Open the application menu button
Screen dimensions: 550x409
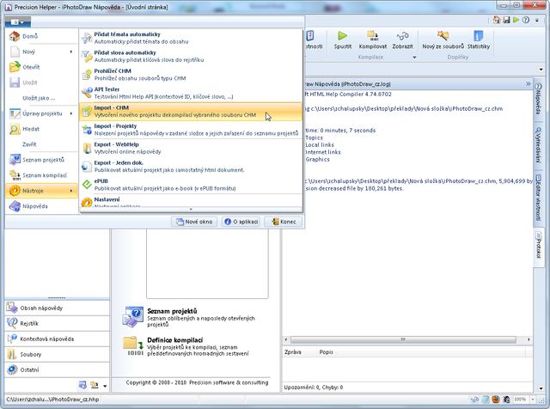click(x=17, y=22)
